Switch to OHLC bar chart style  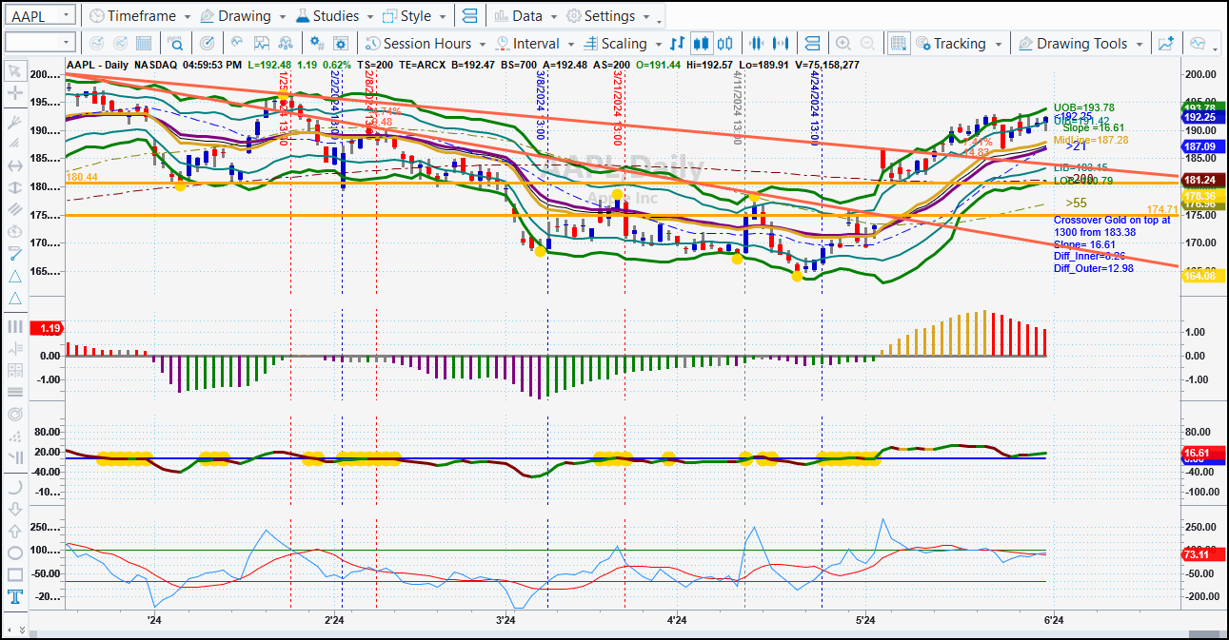pyautogui.click(x=678, y=43)
